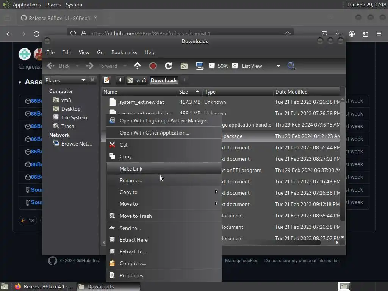
Task: Switch to Firefox Release 86Box taskbar item
Action: coord(44,286)
